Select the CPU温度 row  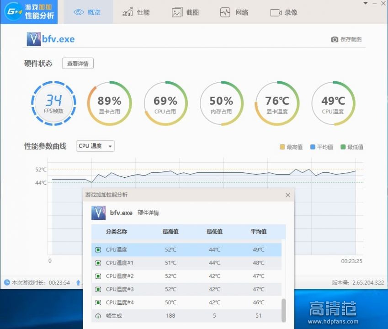point(186,249)
